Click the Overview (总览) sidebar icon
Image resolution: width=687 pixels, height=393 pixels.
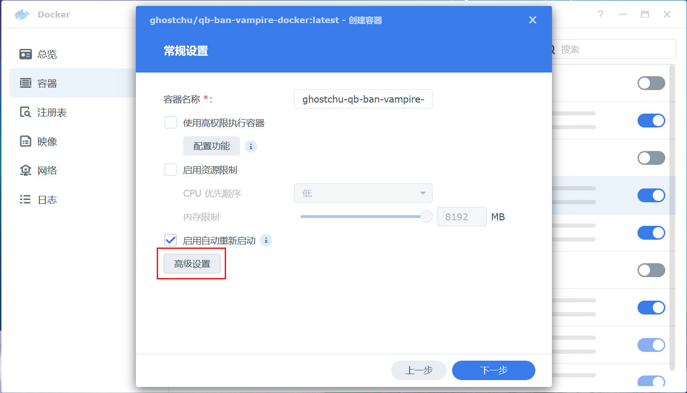click(x=25, y=54)
